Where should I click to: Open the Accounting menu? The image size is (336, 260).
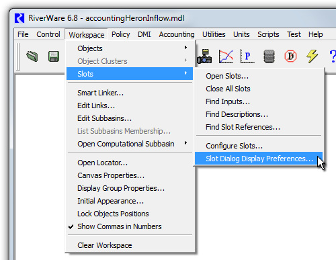pyautogui.click(x=177, y=34)
